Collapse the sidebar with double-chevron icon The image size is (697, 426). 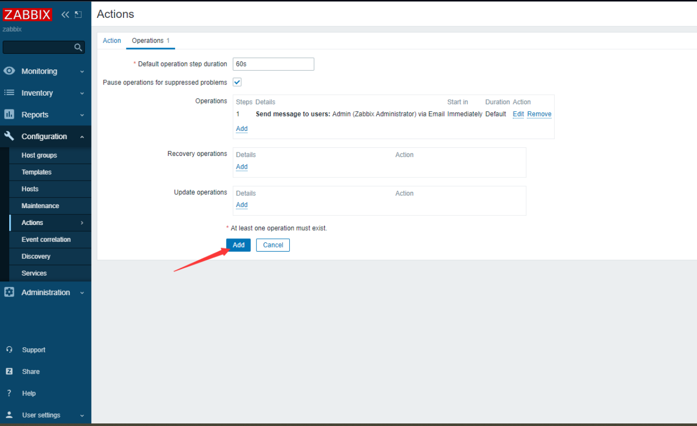(x=65, y=14)
